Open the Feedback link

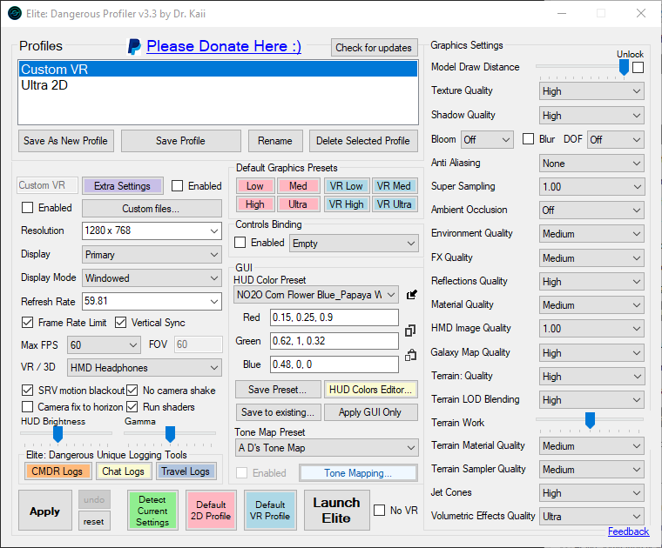point(628,531)
